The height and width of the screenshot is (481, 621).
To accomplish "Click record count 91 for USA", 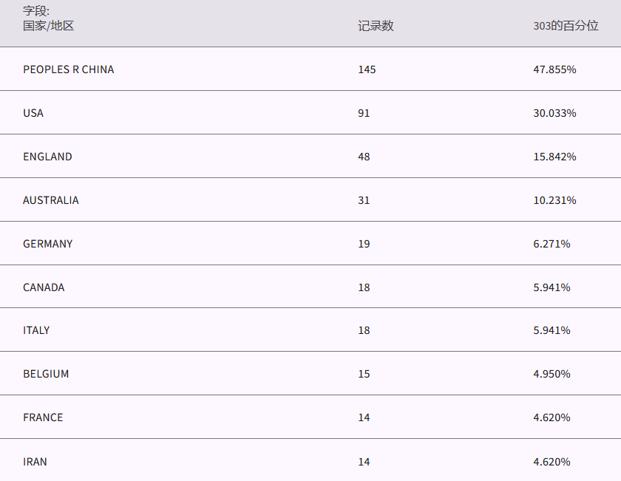I will point(364,113).
